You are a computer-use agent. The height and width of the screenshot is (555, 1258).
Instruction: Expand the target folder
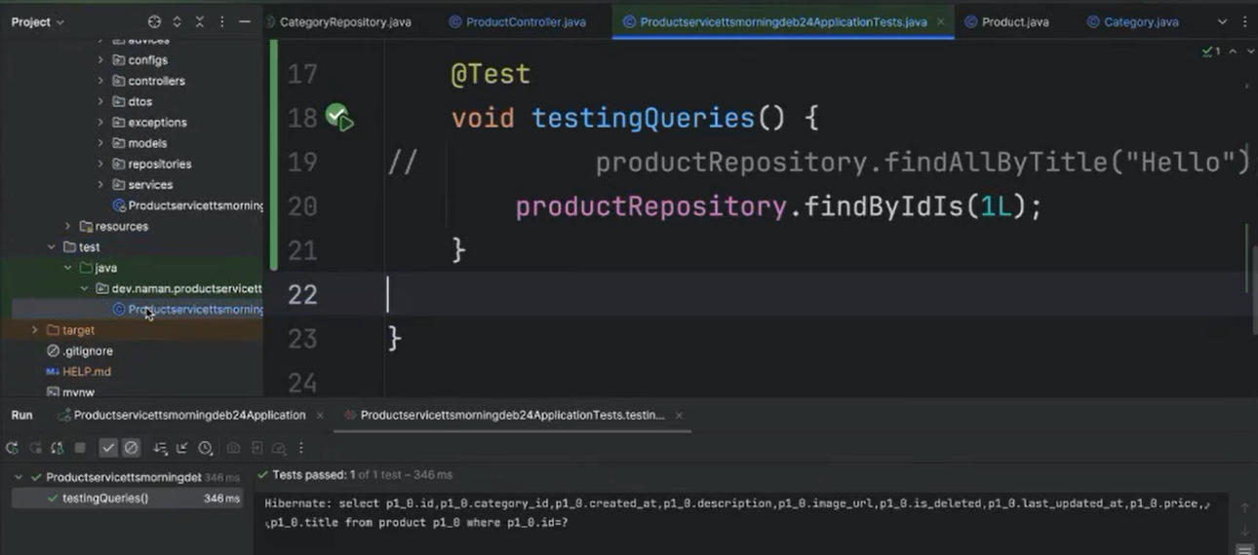tap(35, 330)
